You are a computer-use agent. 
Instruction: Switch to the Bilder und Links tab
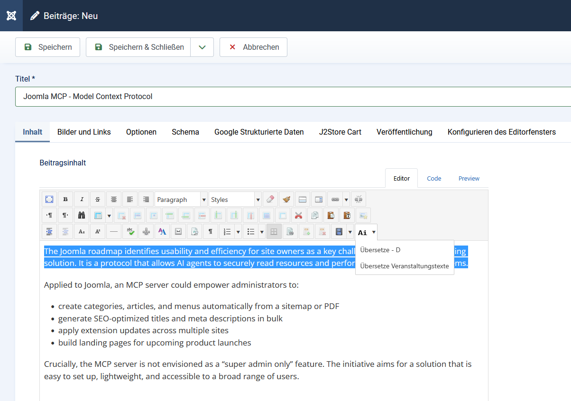84,132
